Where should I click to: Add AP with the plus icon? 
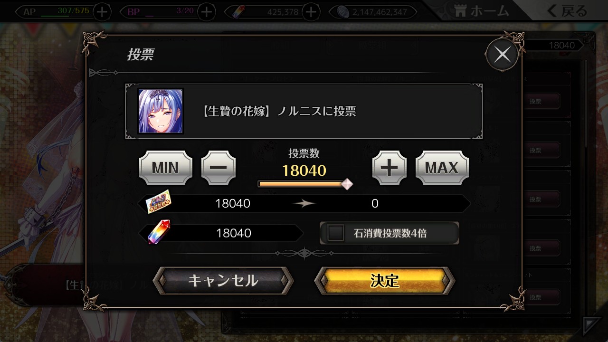[102, 12]
